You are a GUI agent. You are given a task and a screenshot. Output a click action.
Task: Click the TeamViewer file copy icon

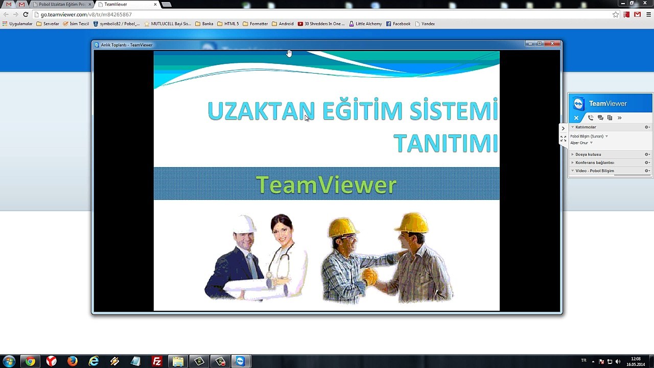coord(610,118)
